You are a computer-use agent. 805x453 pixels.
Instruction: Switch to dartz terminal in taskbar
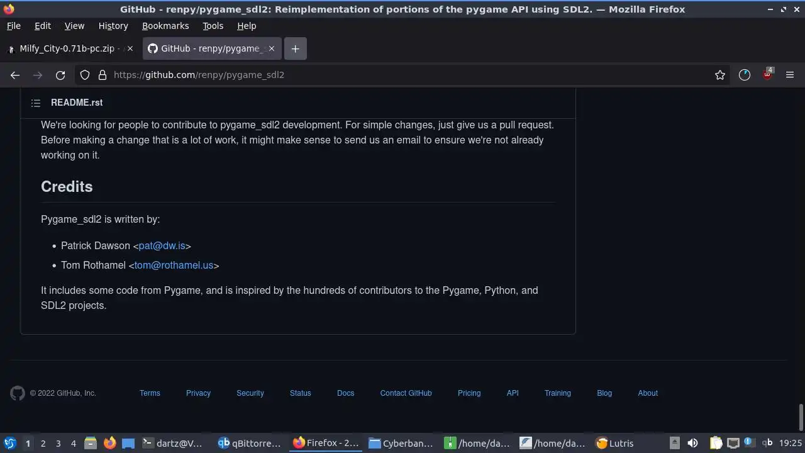click(172, 443)
